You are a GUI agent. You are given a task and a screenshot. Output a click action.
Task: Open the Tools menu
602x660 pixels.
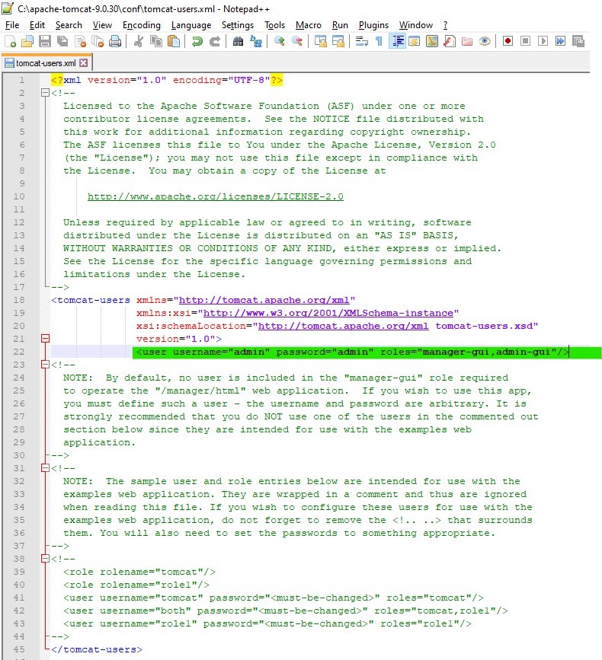click(x=274, y=25)
